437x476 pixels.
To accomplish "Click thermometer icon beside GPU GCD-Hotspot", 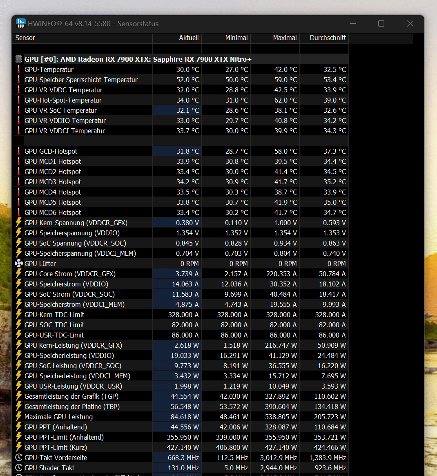I will tap(19, 151).
